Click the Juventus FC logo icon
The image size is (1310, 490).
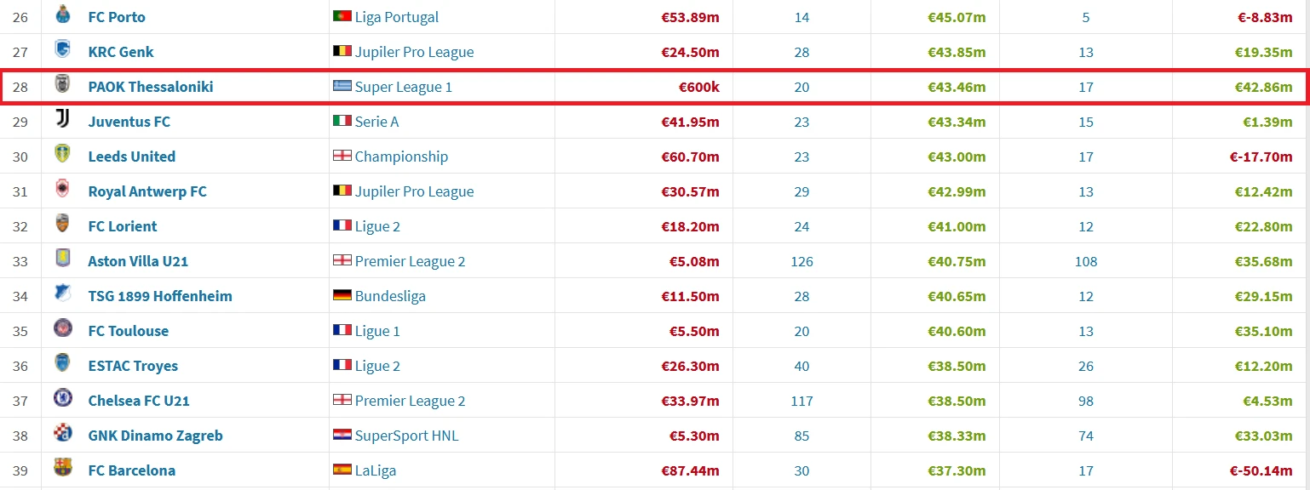coord(62,121)
